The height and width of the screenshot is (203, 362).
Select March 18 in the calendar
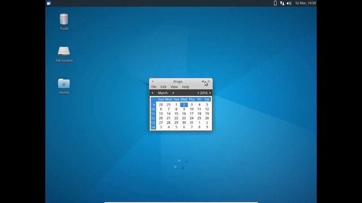point(199,113)
